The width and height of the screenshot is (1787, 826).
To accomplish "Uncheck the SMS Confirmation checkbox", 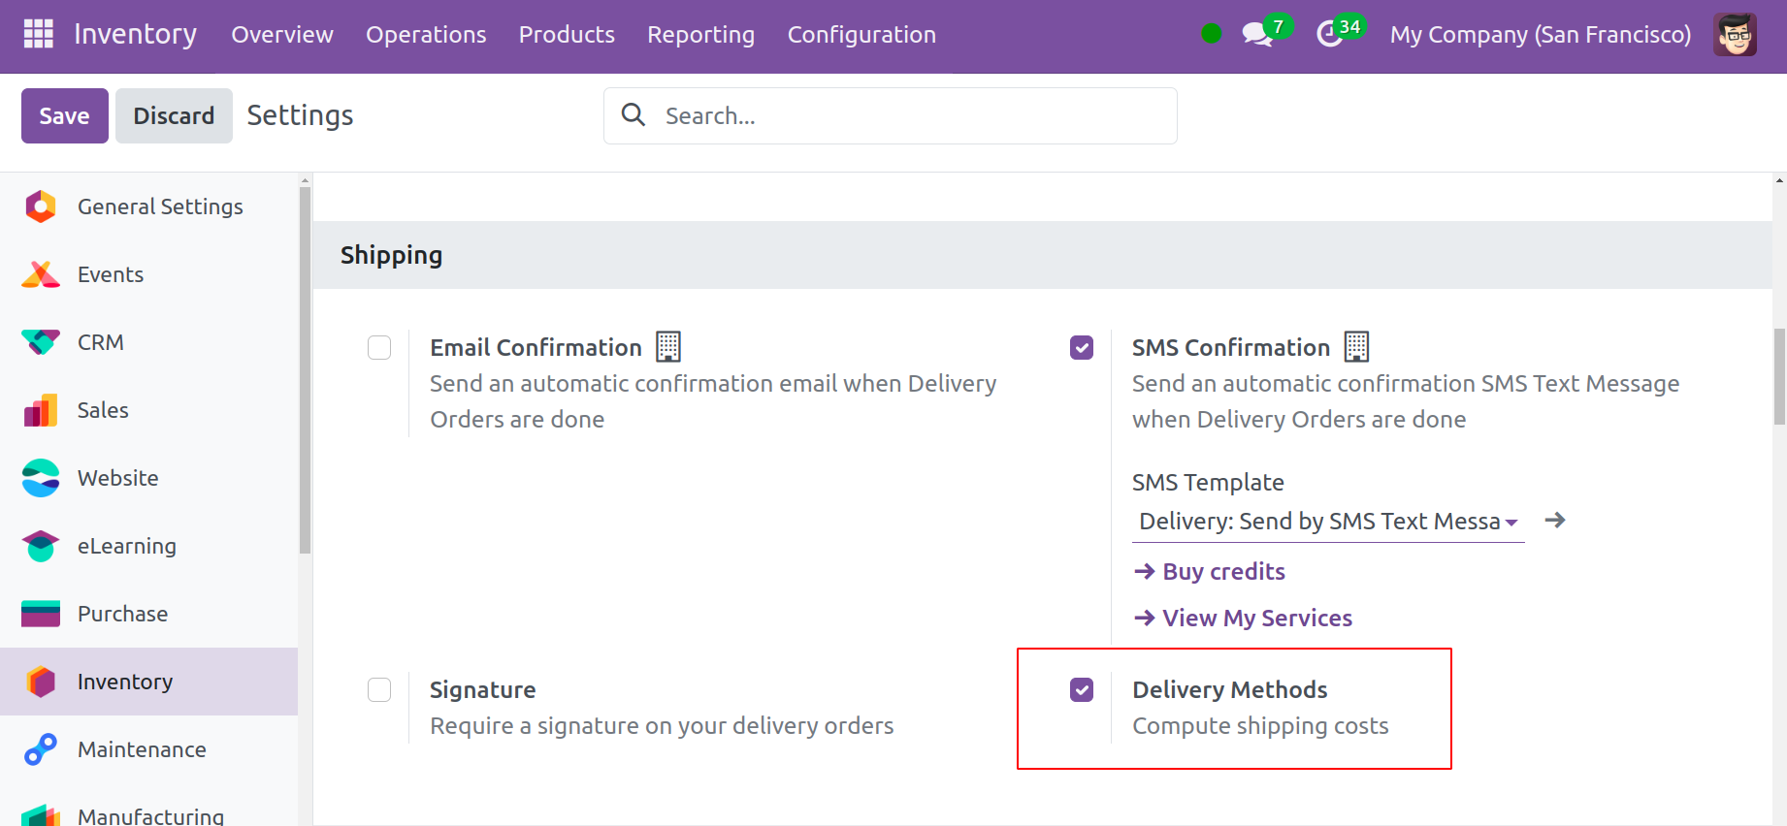I will (x=1082, y=348).
